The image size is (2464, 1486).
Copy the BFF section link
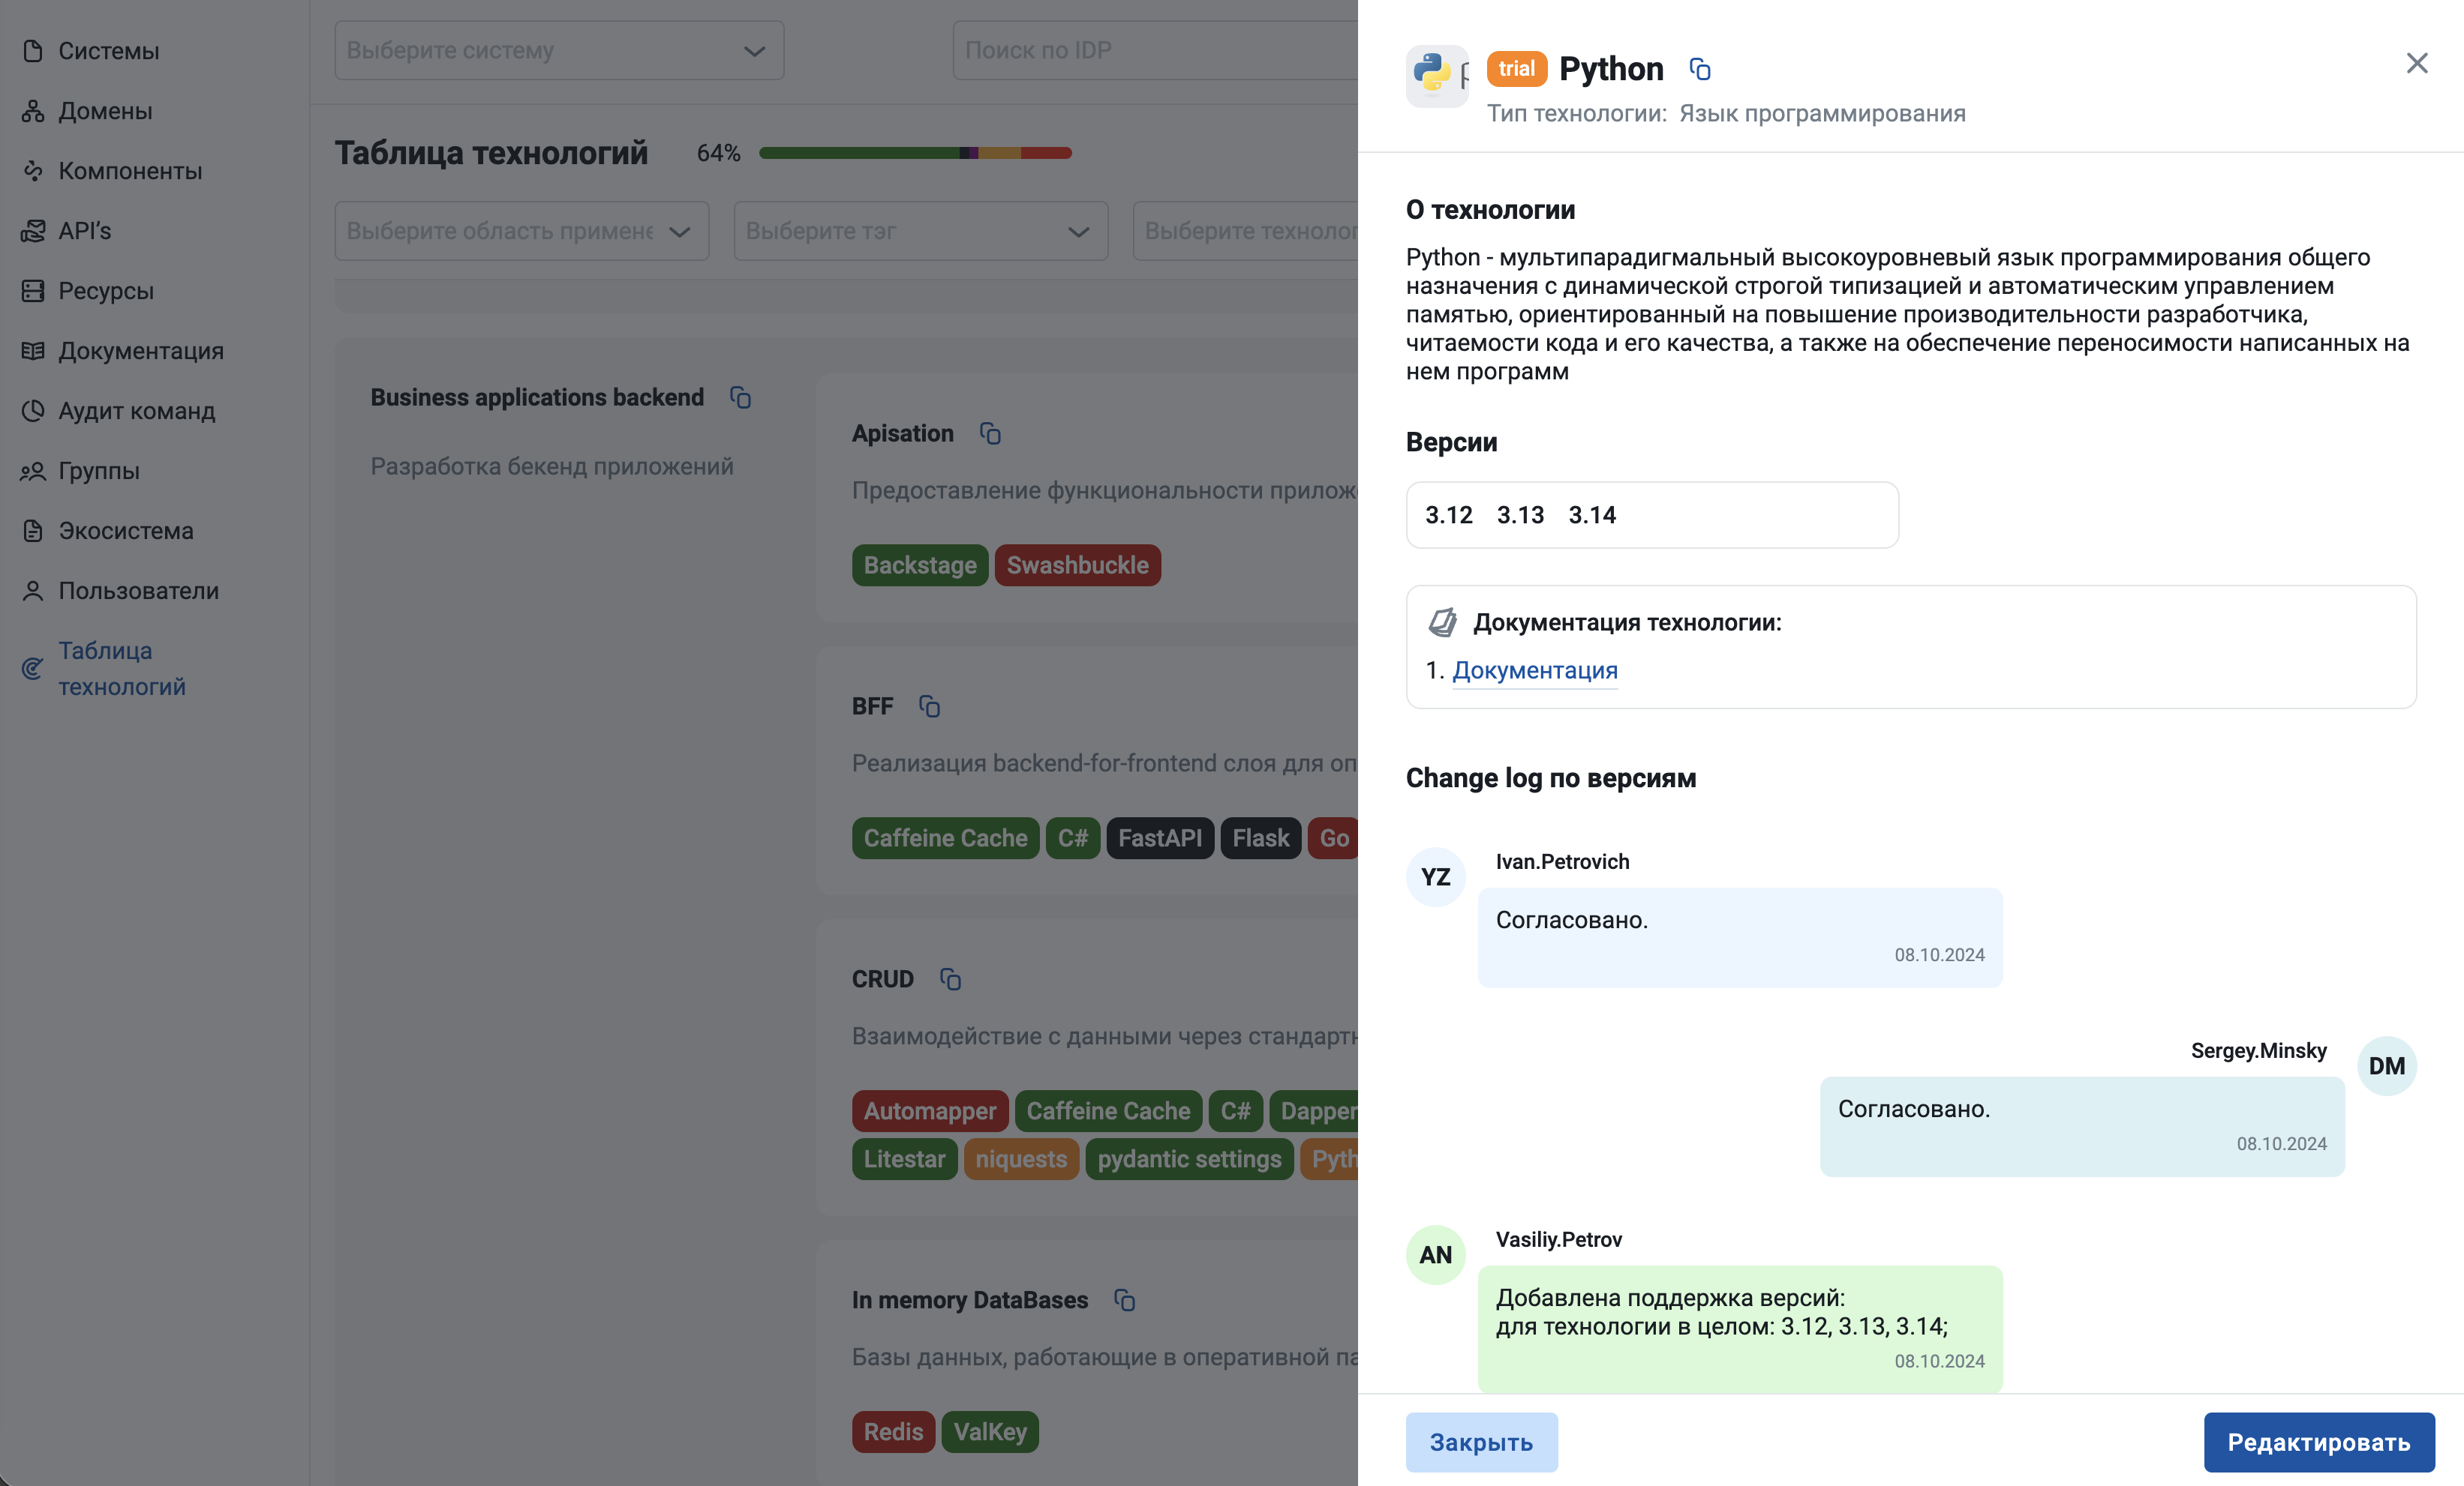[x=929, y=706]
